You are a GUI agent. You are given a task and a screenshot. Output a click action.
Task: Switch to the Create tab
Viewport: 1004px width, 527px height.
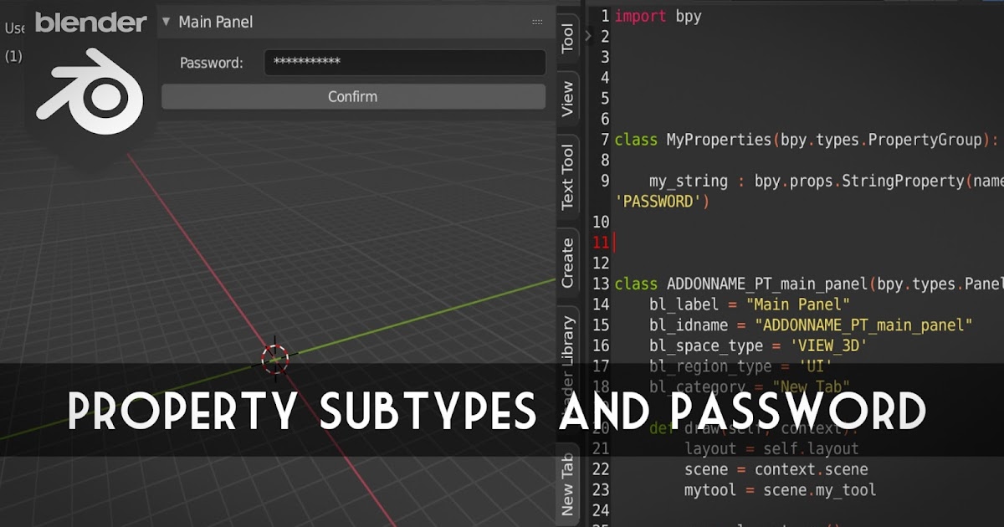569,261
